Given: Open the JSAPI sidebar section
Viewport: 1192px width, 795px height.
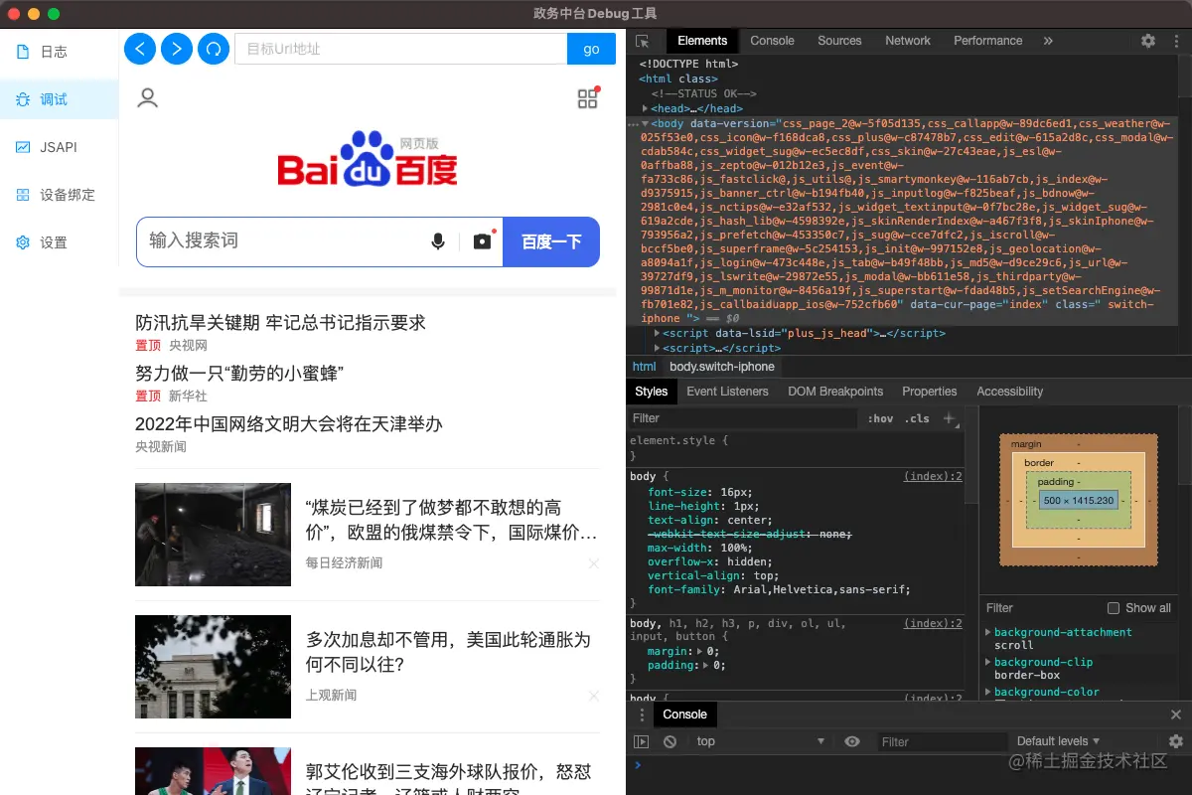Looking at the screenshot, I should point(59,147).
